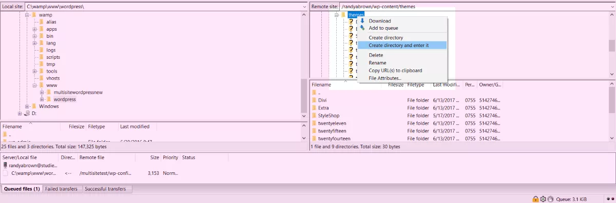
Task: Click the Windows folder icon in local tree
Action: 34,106
